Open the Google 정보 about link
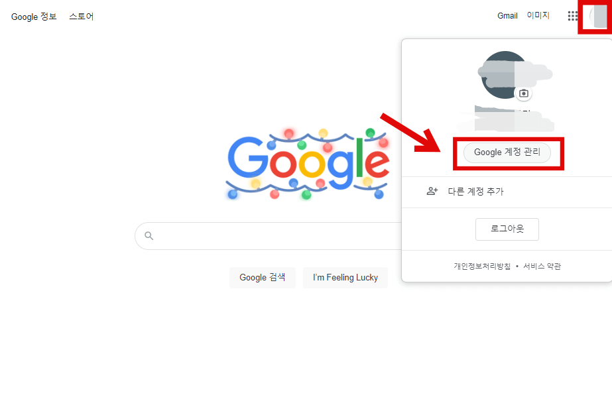 (34, 17)
